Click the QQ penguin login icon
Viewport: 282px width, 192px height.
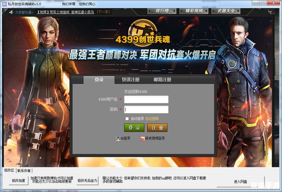click(x=118, y=138)
